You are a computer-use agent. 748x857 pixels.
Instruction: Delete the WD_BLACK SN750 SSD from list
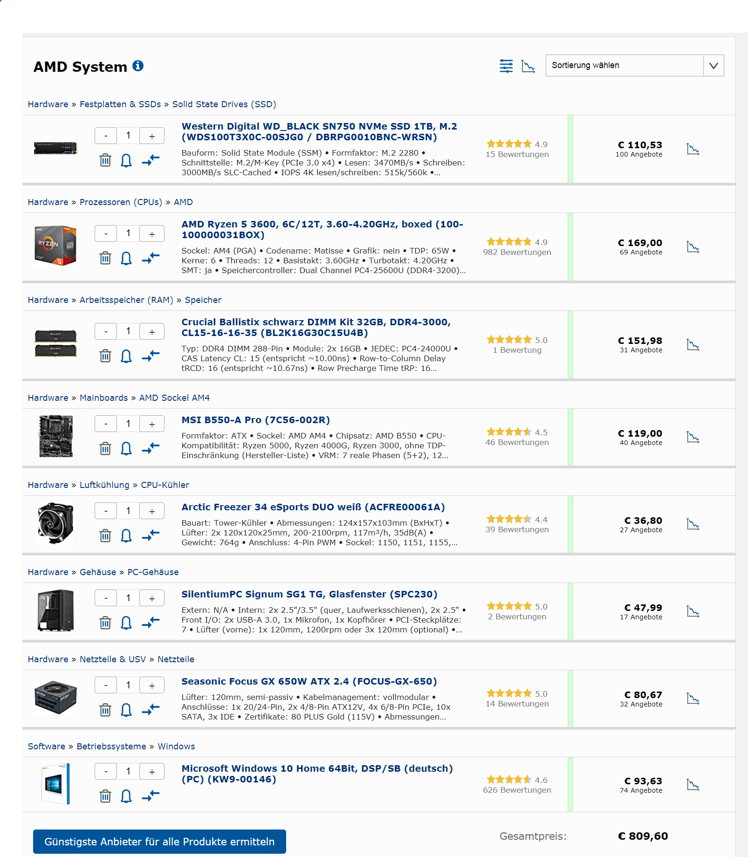click(x=105, y=160)
